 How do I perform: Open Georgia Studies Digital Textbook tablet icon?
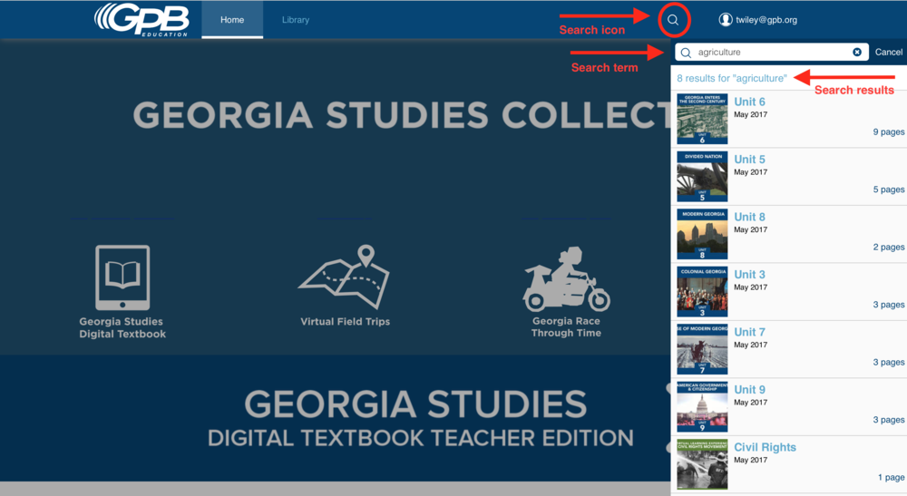point(122,278)
